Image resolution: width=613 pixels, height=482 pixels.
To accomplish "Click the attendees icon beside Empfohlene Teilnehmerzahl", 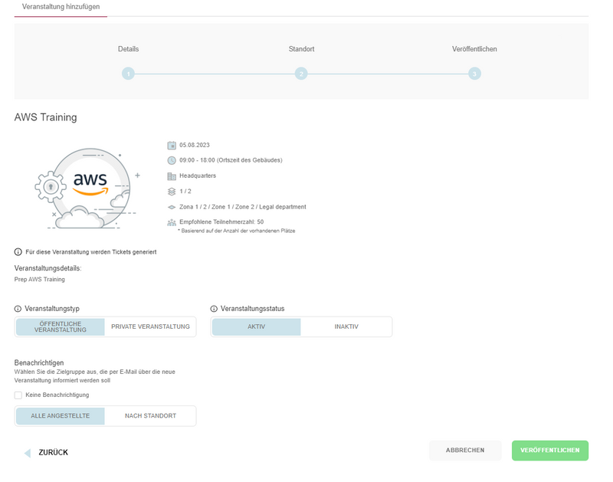I will point(172,222).
